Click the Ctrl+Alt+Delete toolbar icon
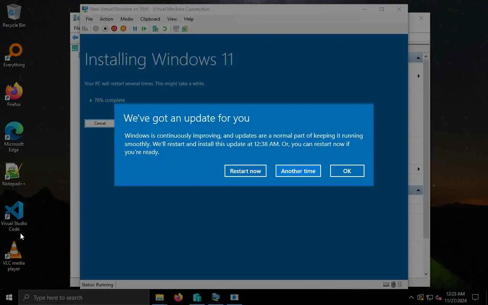 (x=85, y=29)
